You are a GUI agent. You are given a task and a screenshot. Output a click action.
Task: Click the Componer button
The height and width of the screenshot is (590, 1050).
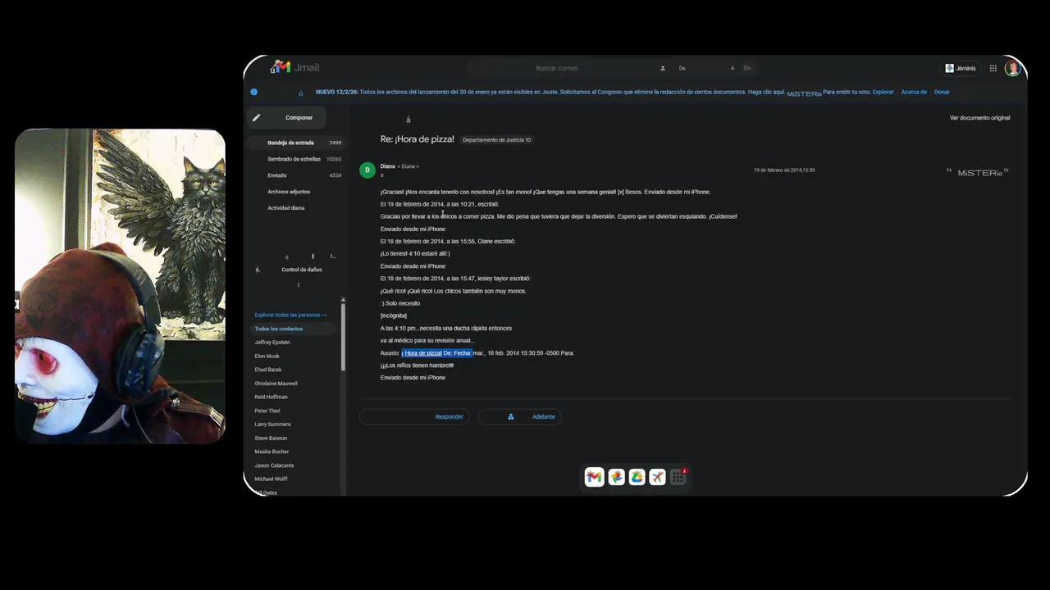point(287,117)
